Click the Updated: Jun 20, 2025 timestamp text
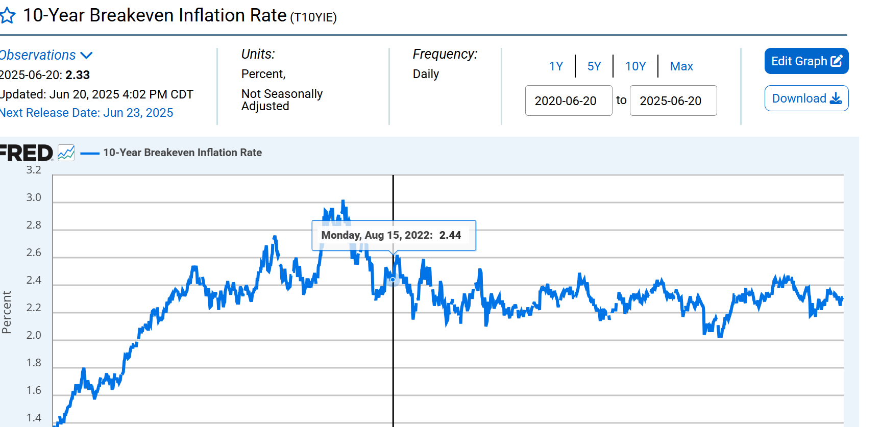The width and height of the screenshot is (881, 427). (96, 94)
